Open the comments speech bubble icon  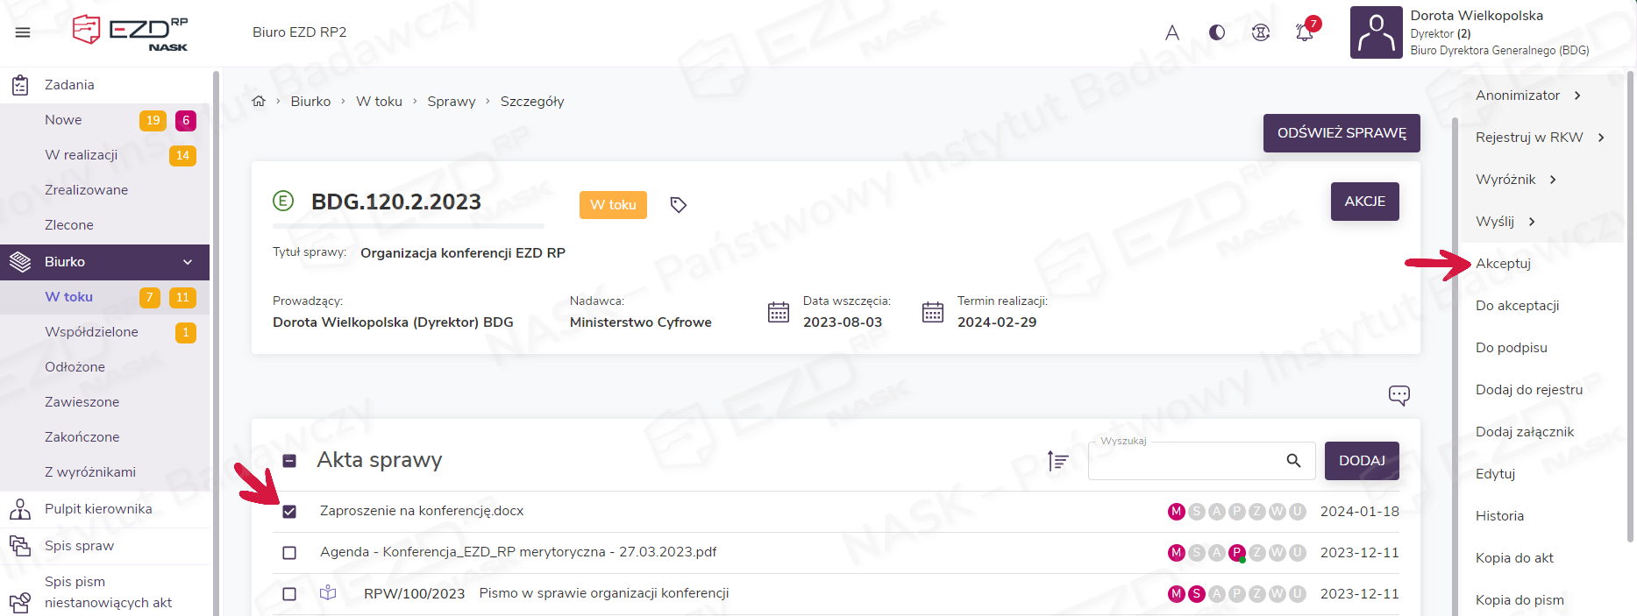pyautogui.click(x=1399, y=395)
